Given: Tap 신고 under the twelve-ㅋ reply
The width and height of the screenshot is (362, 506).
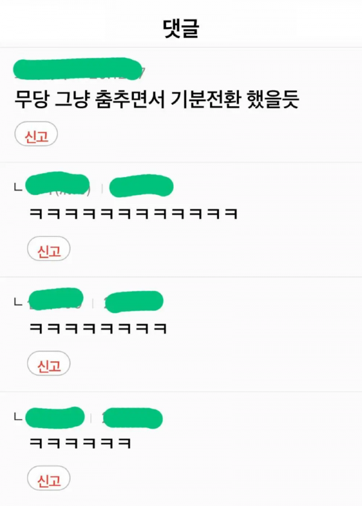Looking at the screenshot, I should pos(49,248).
